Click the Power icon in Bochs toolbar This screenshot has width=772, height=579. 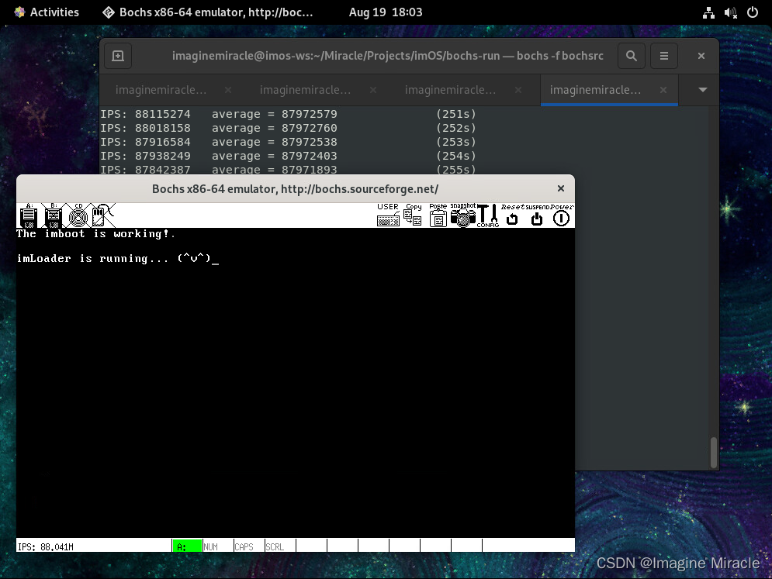[561, 215]
